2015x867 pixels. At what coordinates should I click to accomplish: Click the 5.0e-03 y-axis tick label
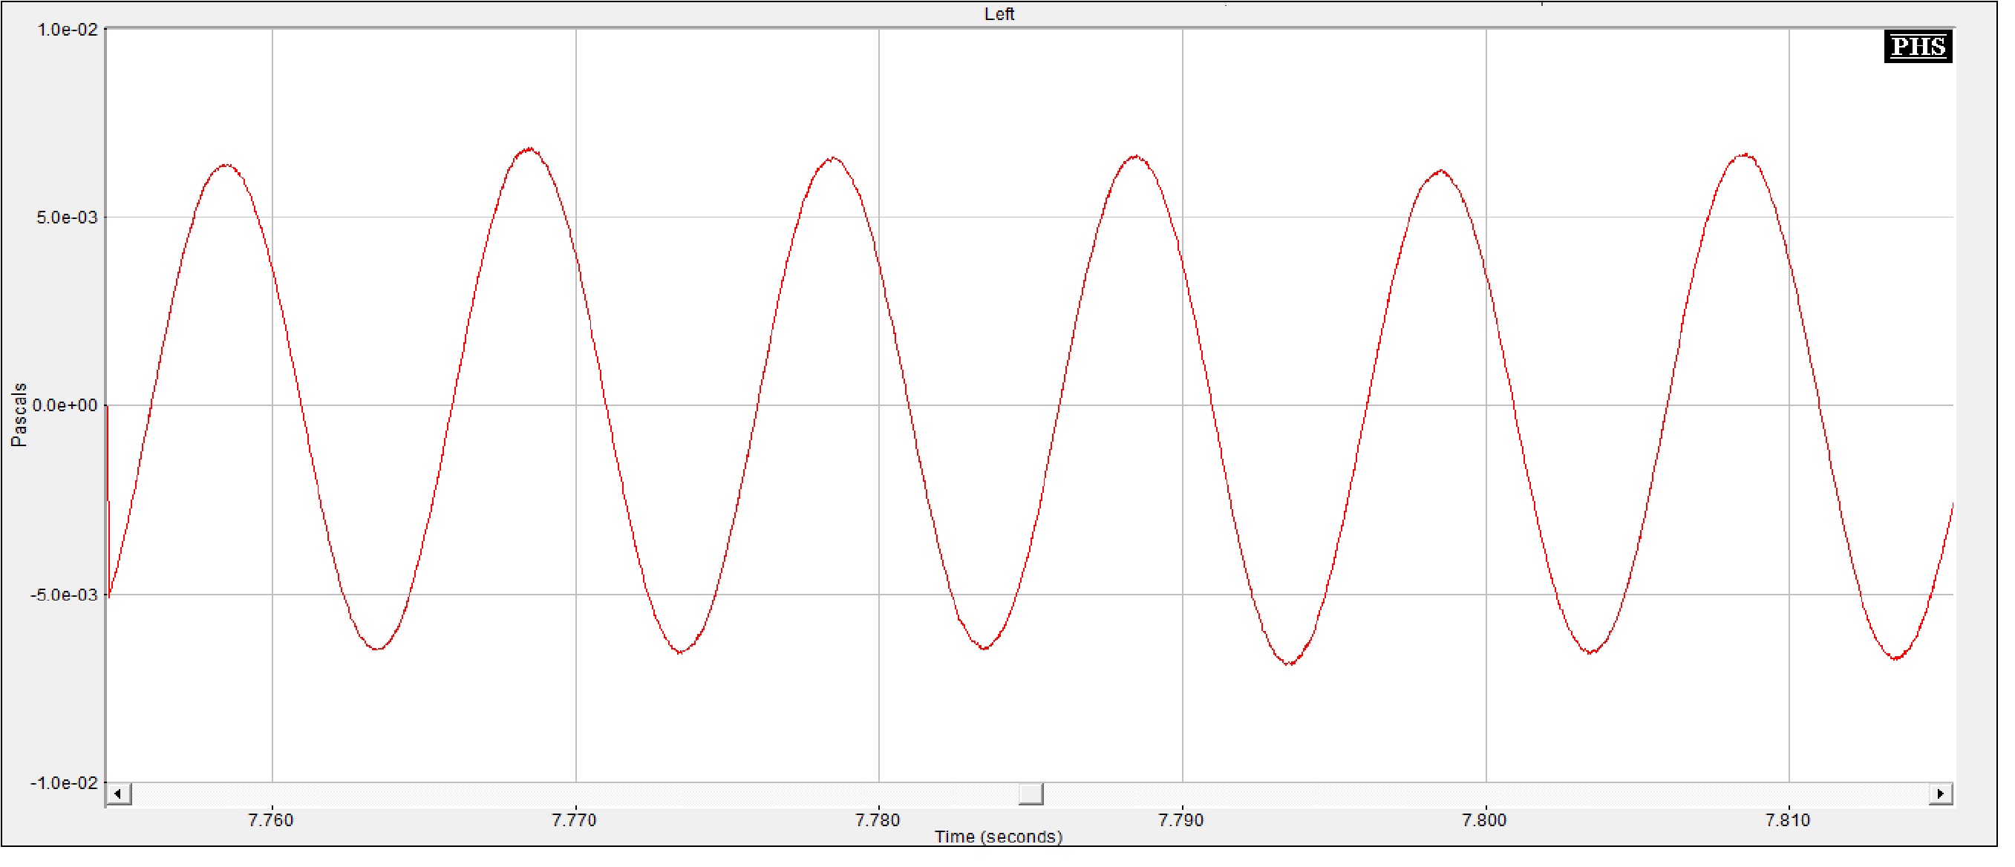click(x=68, y=219)
